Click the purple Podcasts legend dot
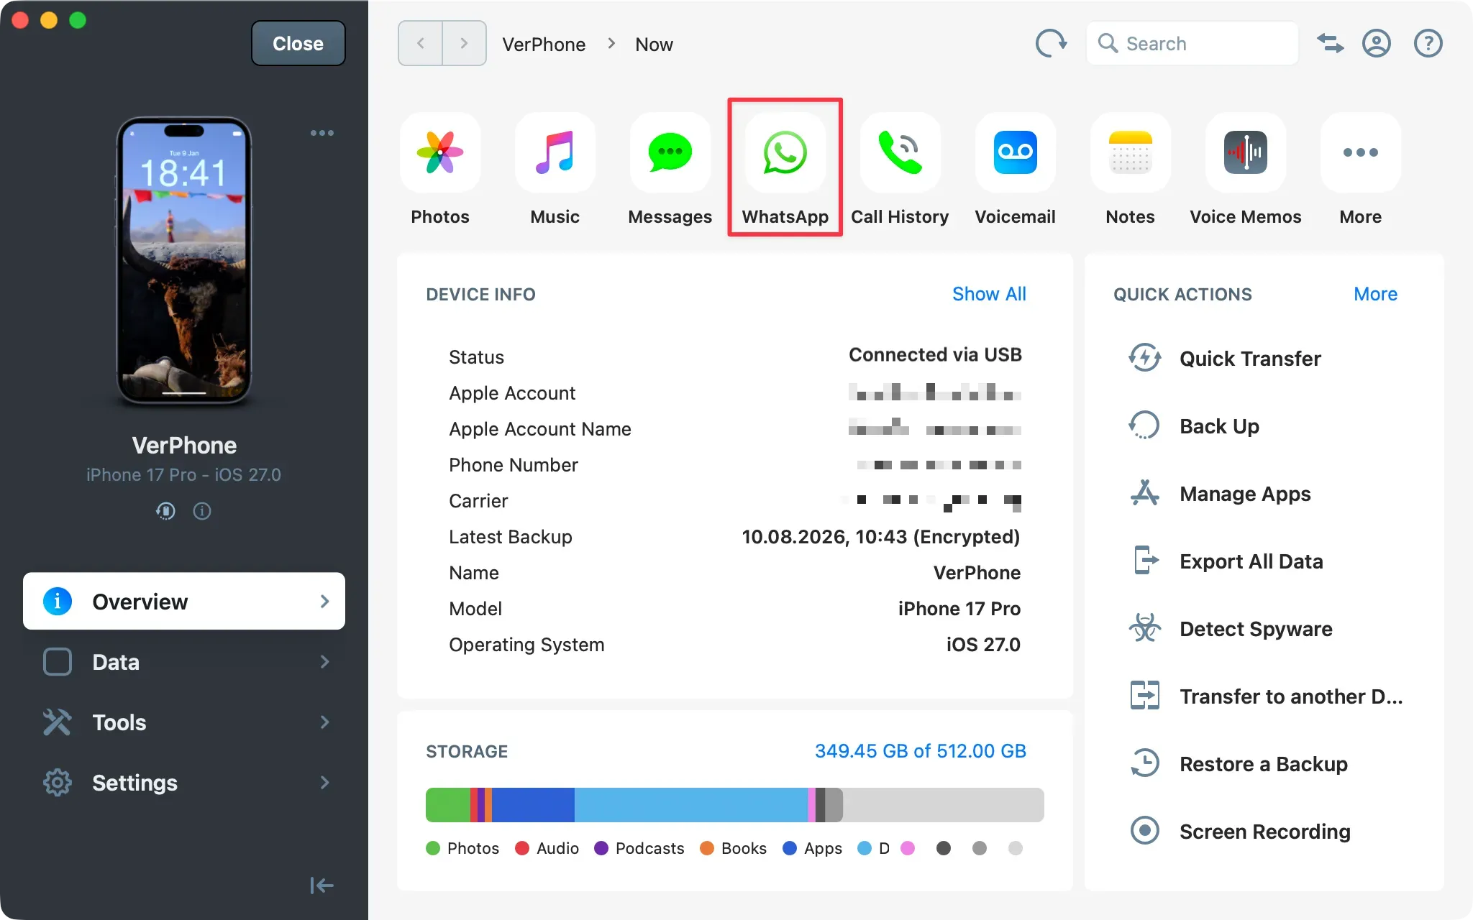This screenshot has width=1473, height=920. point(601,848)
